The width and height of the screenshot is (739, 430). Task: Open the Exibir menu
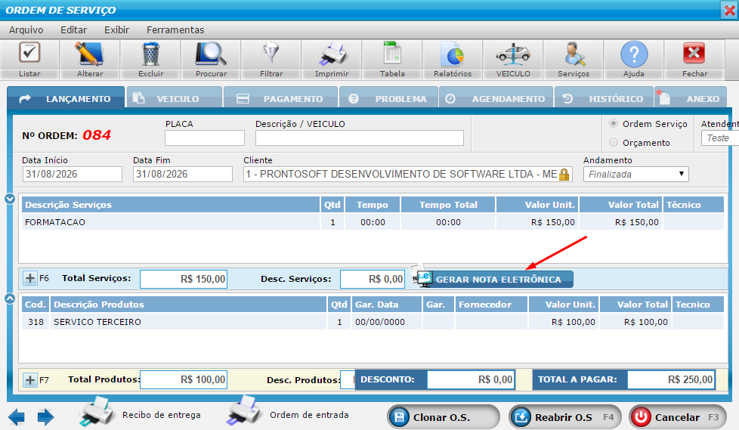click(116, 29)
